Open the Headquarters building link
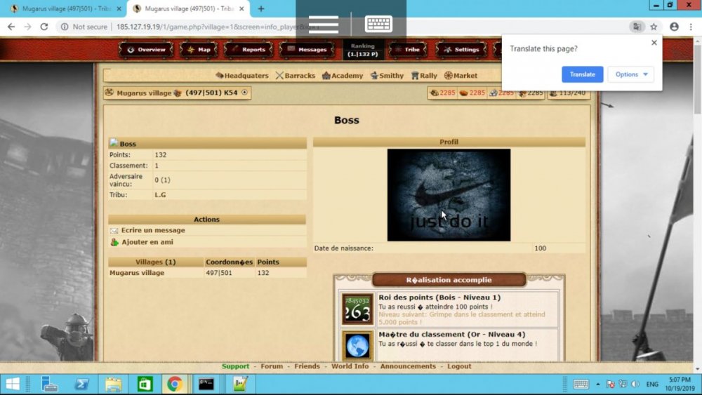Image resolution: width=702 pixels, height=395 pixels. (x=242, y=76)
